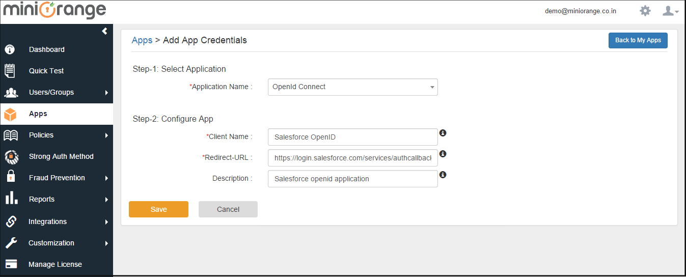The width and height of the screenshot is (686, 277).
Task: Click the Apps orange cube icon
Action: (10, 114)
